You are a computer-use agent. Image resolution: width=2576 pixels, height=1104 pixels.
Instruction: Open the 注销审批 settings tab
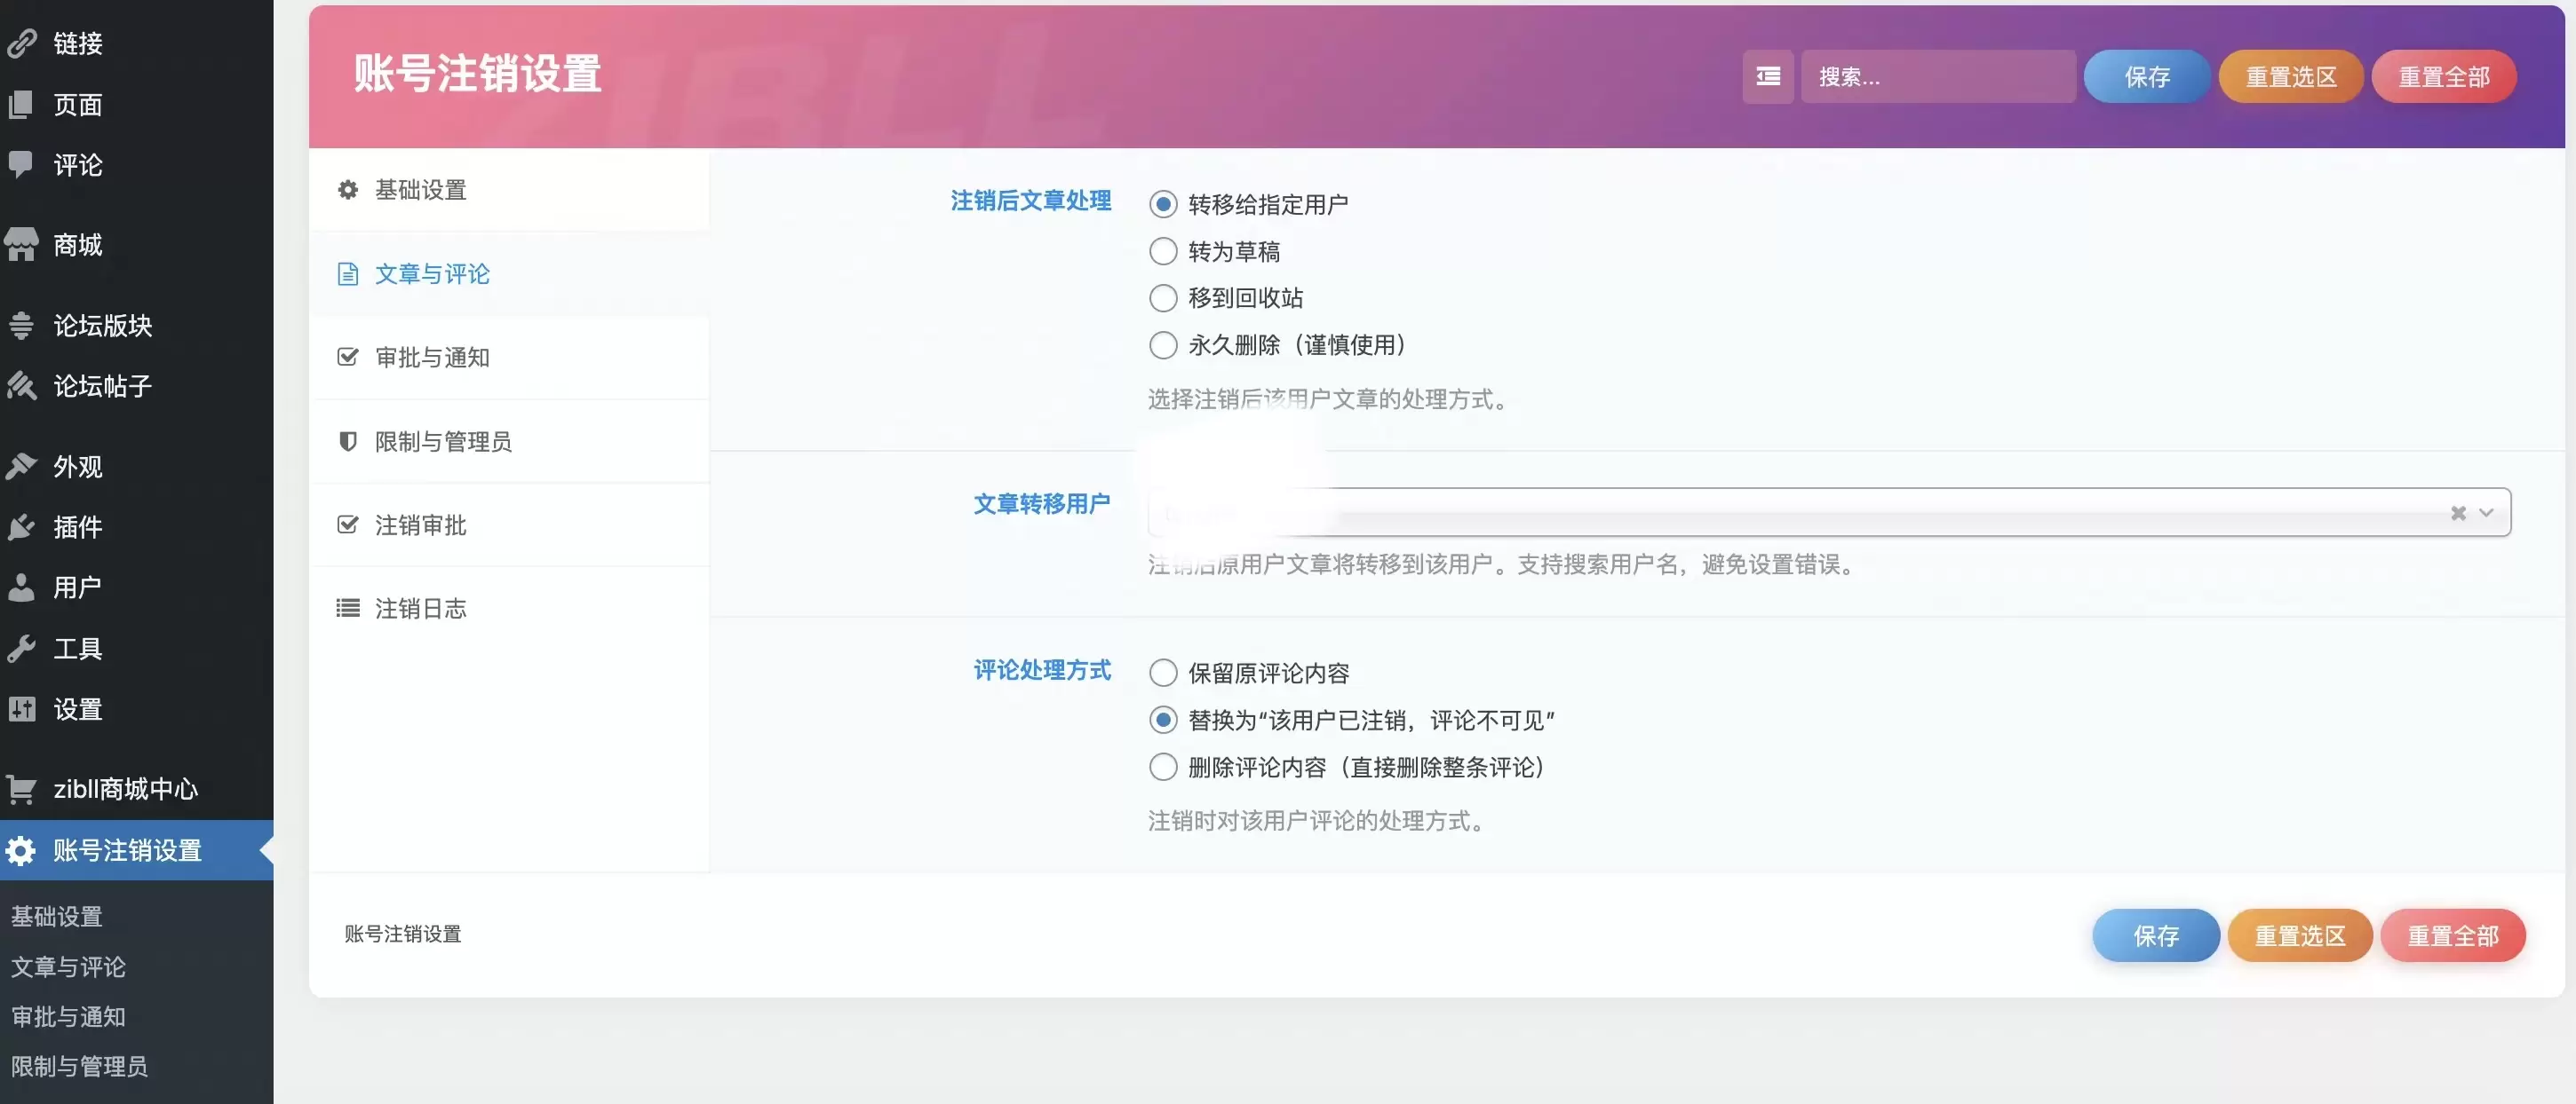coord(420,524)
